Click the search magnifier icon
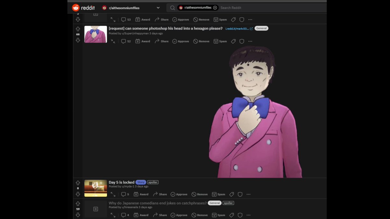This screenshot has width=390, height=219. [x=173, y=8]
